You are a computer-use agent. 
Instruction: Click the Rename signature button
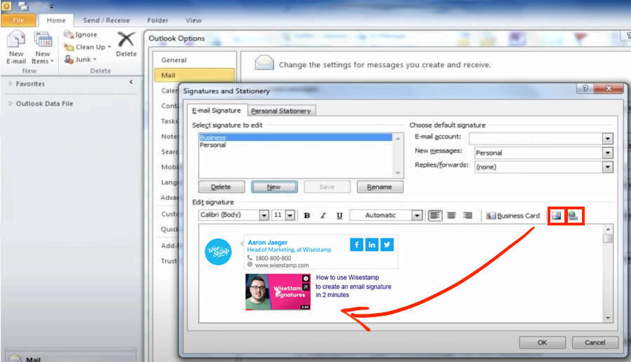[x=379, y=187]
